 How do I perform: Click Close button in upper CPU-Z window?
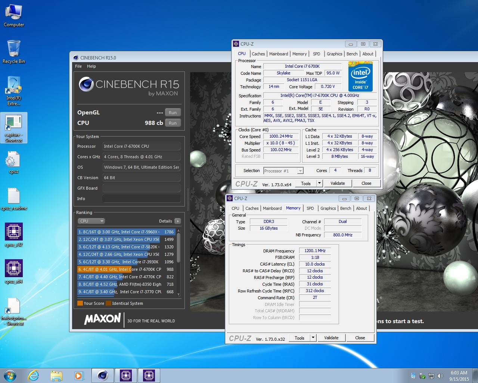[x=366, y=183]
